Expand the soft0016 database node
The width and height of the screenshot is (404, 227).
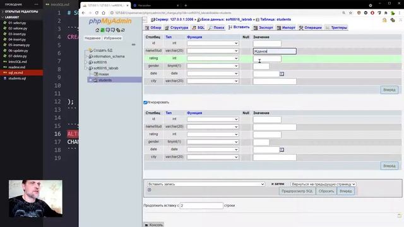(x=86, y=62)
